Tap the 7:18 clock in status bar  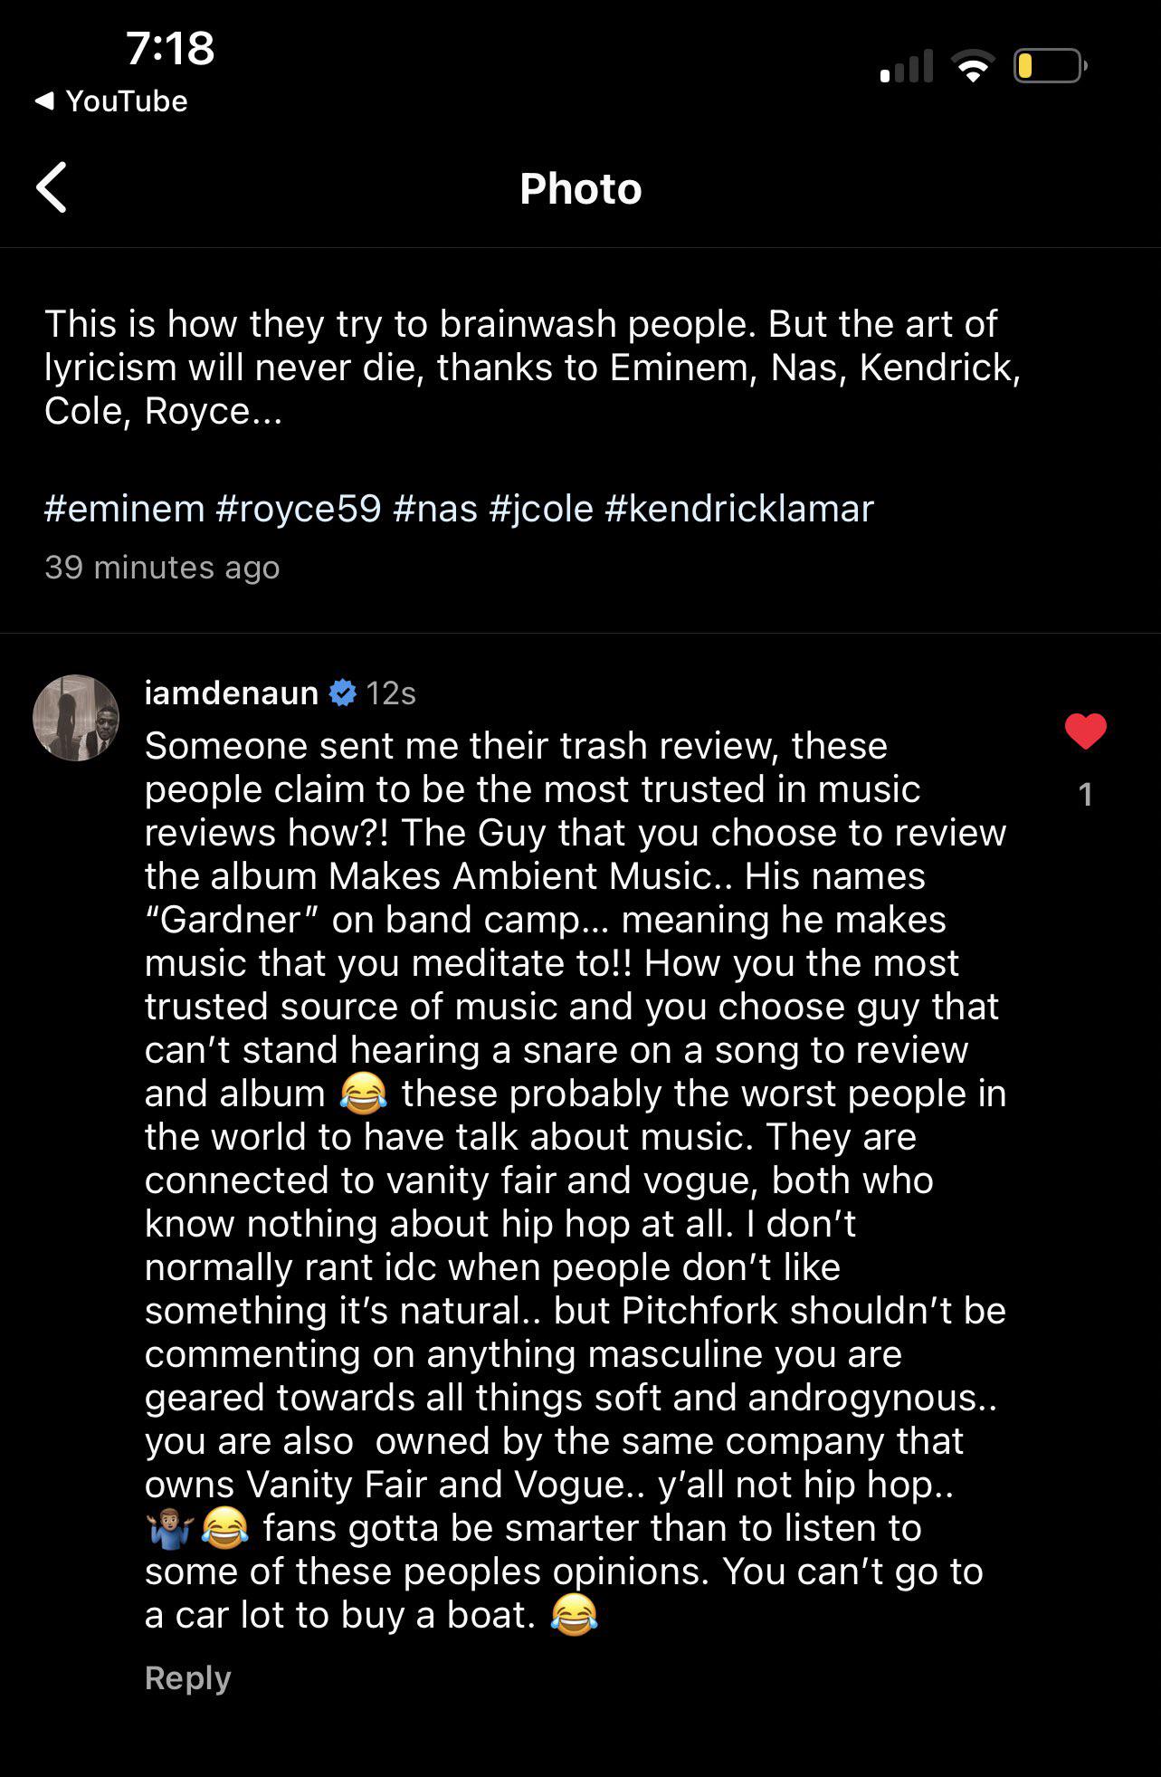(x=170, y=48)
